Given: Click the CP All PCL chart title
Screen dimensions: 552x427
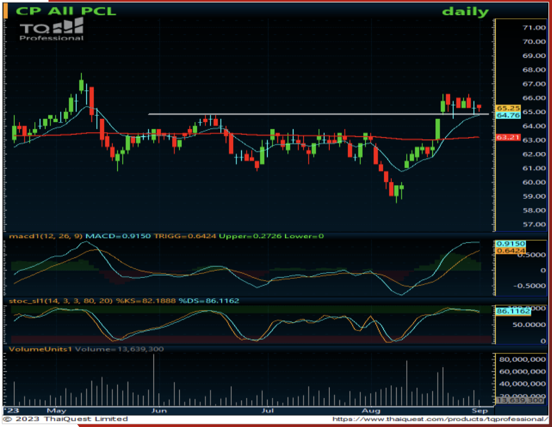Looking at the screenshot, I should [66, 10].
